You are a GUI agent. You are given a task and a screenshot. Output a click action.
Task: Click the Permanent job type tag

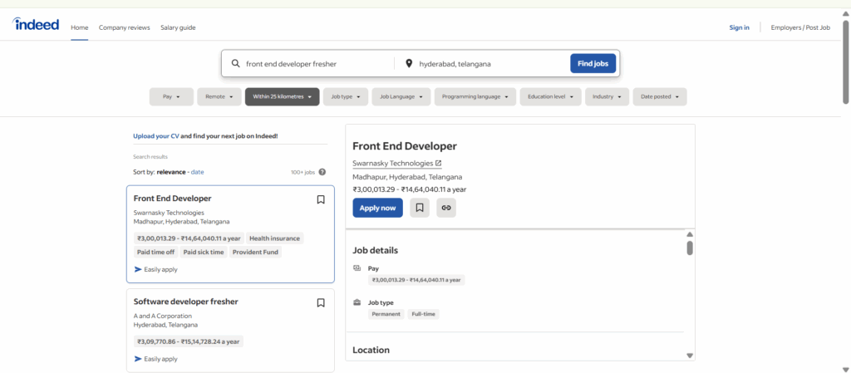pyautogui.click(x=386, y=314)
